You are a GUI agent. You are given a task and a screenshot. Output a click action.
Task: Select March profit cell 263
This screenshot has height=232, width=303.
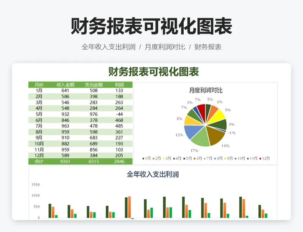tap(119, 102)
